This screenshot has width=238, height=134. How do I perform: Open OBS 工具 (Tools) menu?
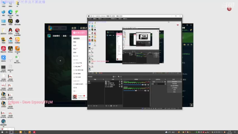click(120, 19)
